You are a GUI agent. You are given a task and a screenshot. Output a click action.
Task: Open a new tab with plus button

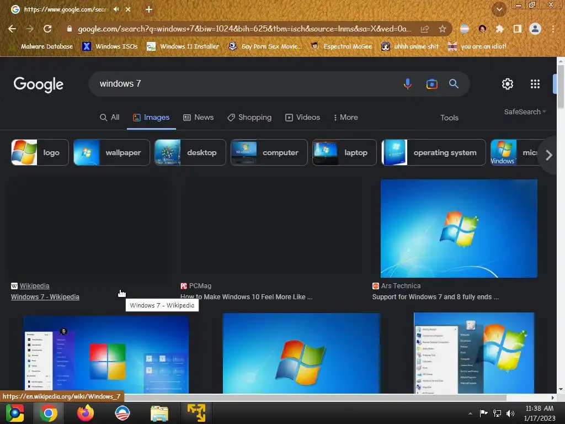pyautogui.click(x=149, y=9)
